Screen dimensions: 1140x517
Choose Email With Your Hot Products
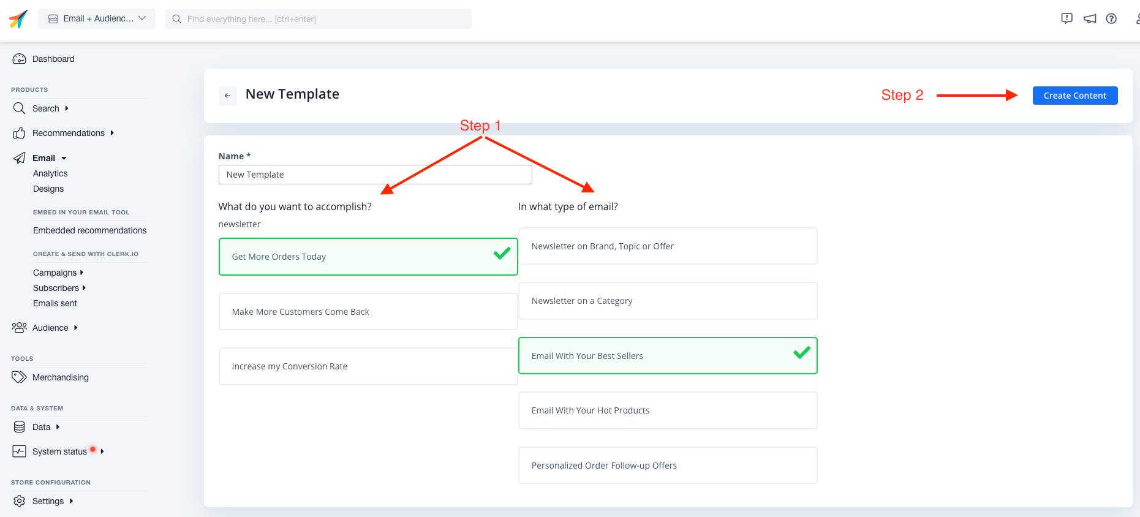[667, 410]
